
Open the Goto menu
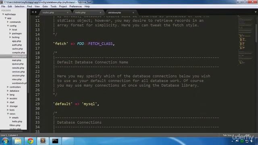pos(45,6)
